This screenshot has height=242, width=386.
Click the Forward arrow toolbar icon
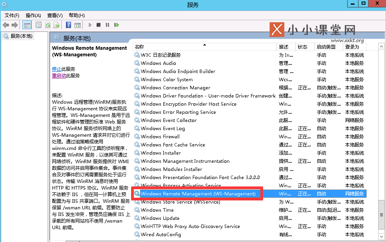(x=15, y=25)
